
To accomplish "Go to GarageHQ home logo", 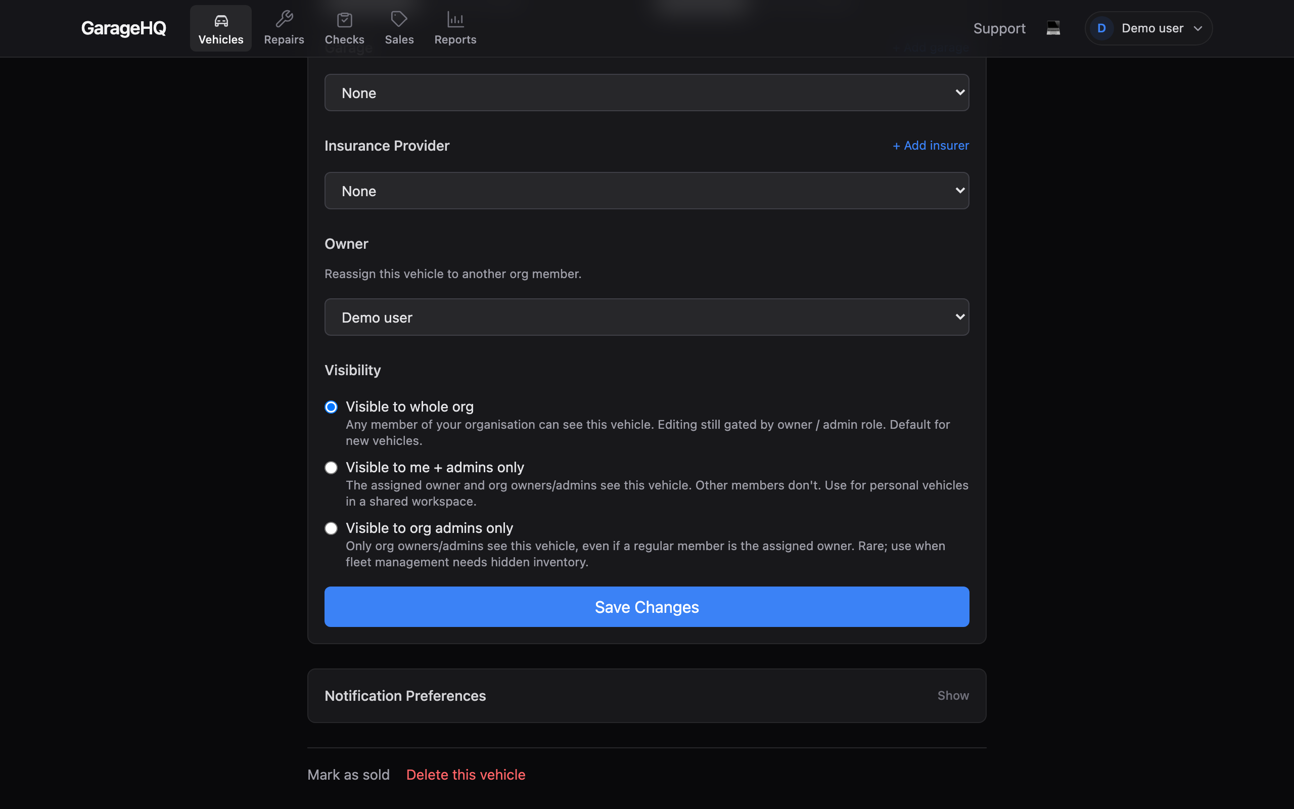I will tap(123, 28).
